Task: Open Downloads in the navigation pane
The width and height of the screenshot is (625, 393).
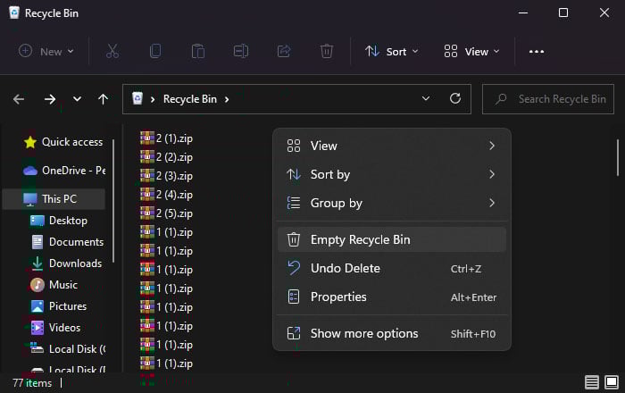Action: (x=75, y=263)
